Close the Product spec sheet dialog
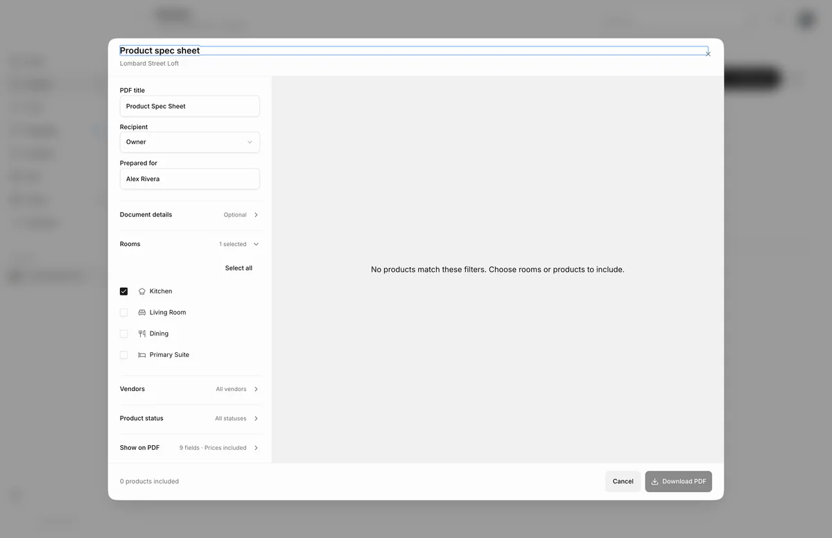This screenshot has height=538, width=832. [708, 54]
